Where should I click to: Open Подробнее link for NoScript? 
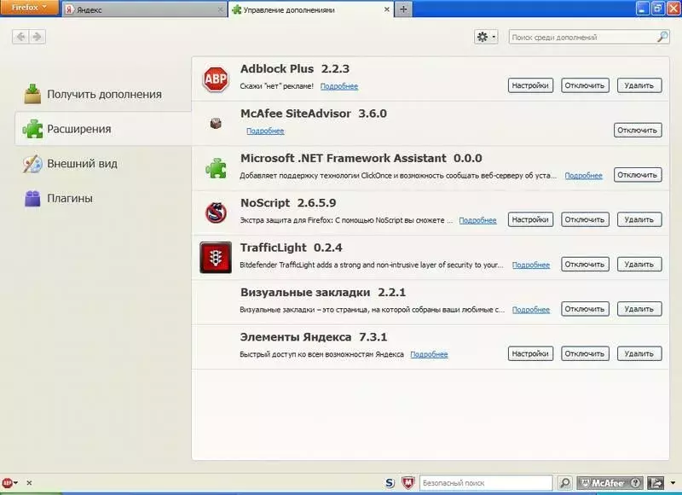[x=477, y=220]
